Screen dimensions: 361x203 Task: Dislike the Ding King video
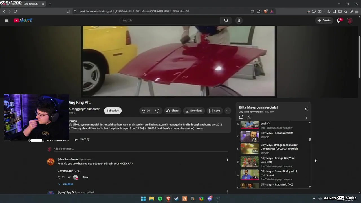[157, 111]
